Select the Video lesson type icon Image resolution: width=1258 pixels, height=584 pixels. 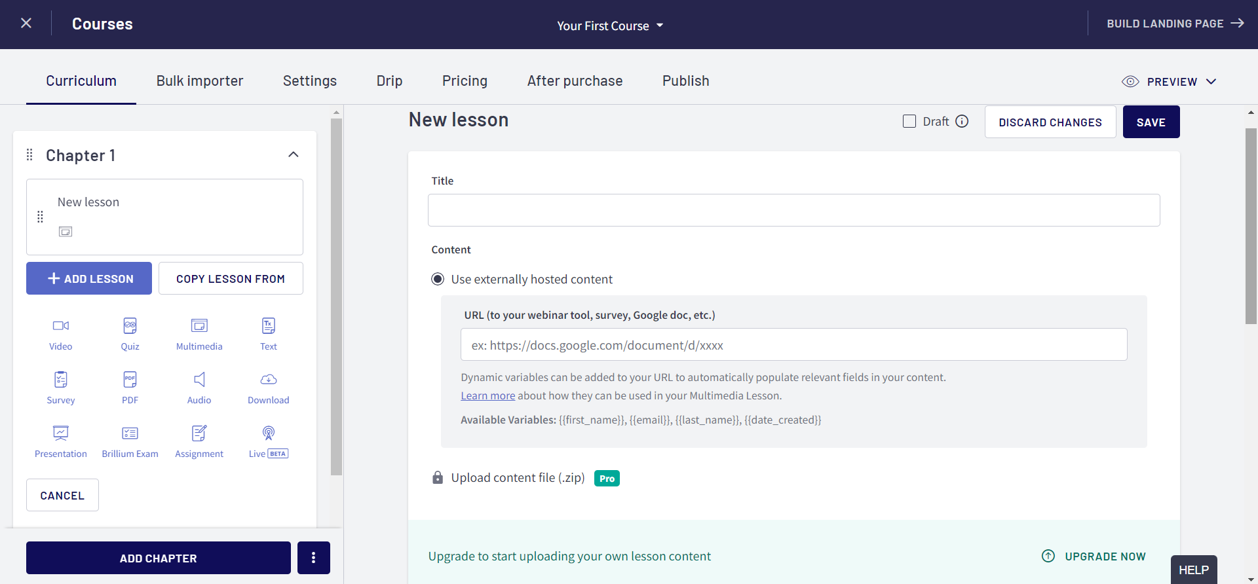tap(61, 326)
